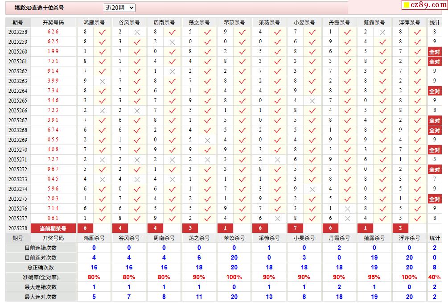Click the gray cross for 小旻杀号 in row 2025265
Screen dimensions: 448x306
tap(312, 101)
